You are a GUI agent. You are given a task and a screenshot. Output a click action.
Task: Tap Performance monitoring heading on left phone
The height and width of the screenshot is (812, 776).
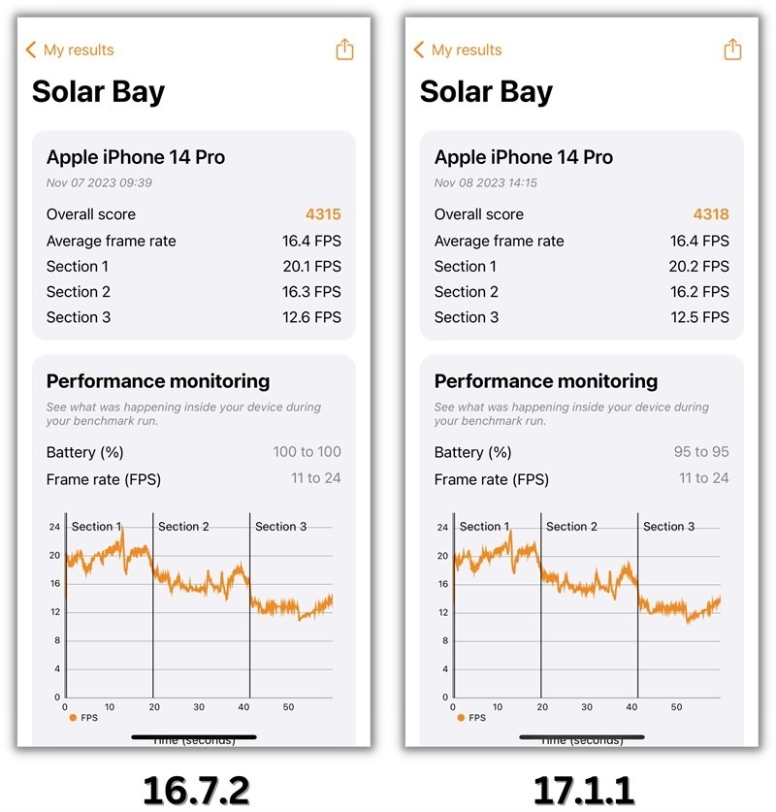pos(158,381)
